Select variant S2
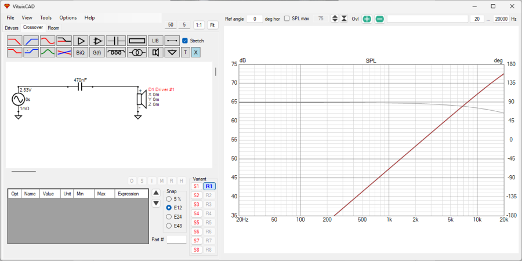Screen dimensions: 522x261 (x=197, y=195)
